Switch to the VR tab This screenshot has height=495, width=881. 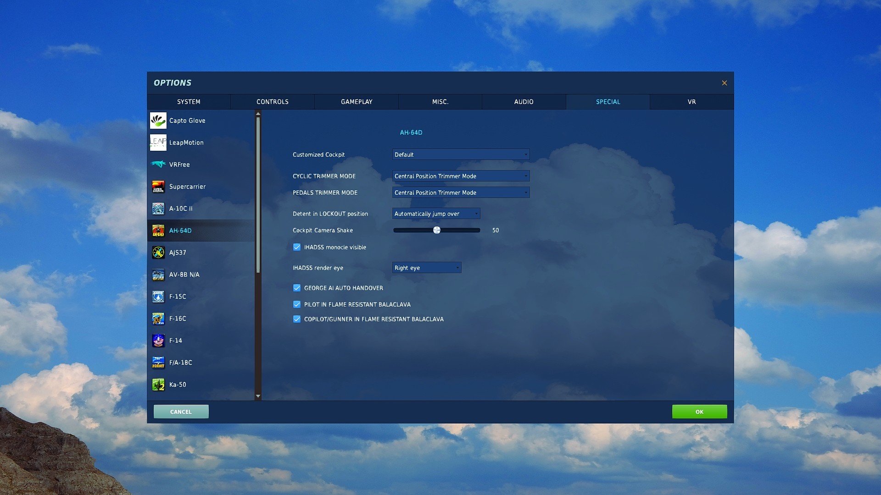click(x=692, y=102)
